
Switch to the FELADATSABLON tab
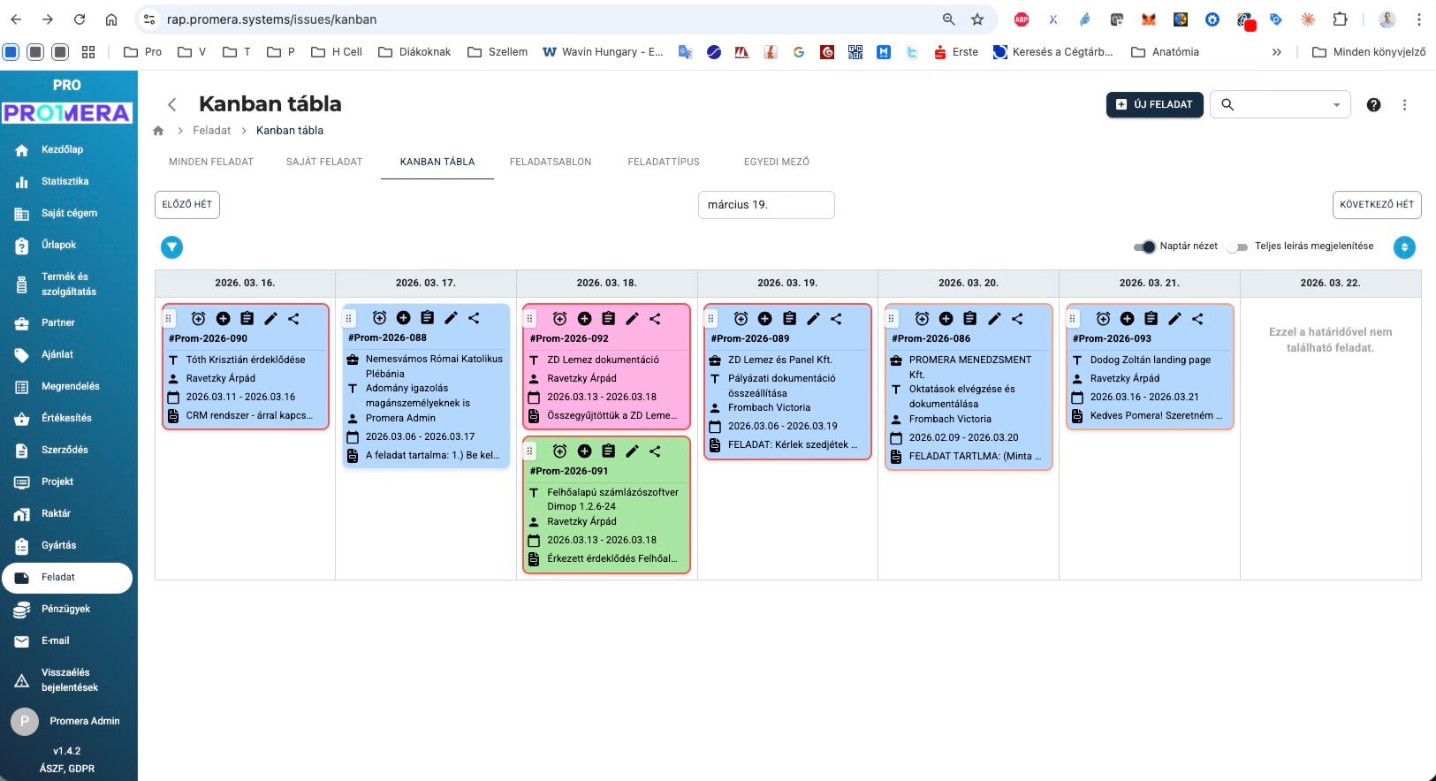(x=551, y=162)
